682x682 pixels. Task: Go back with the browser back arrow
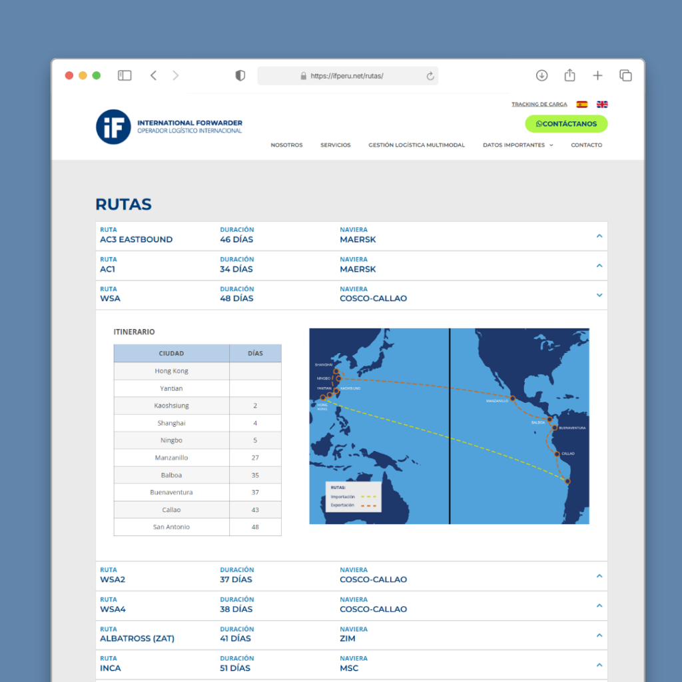153,76
